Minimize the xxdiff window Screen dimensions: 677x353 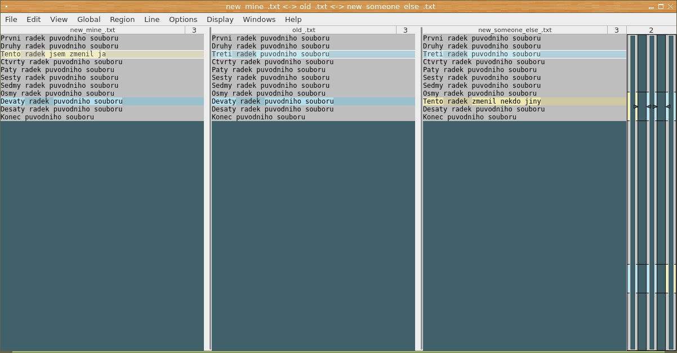click(651, 7)
